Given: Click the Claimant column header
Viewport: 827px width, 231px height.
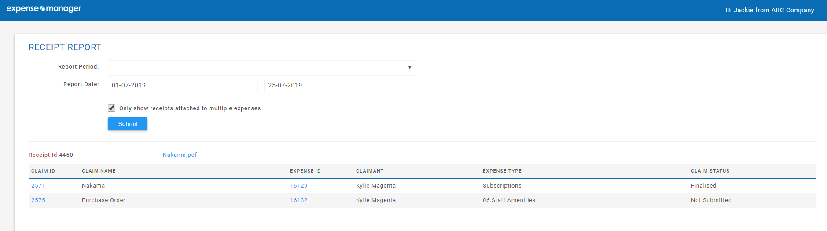Looking at the screenshot, I should [370, 171].
